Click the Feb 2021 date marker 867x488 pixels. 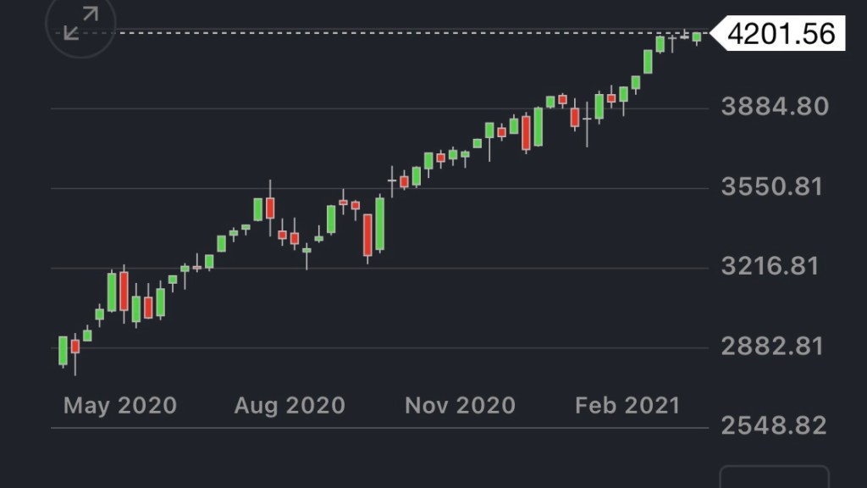(627, 406)
